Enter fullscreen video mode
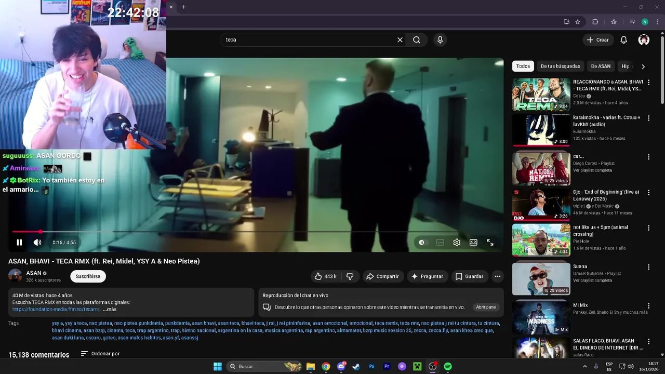The height and width of the screenshot is (374, 665). point(490,243)
